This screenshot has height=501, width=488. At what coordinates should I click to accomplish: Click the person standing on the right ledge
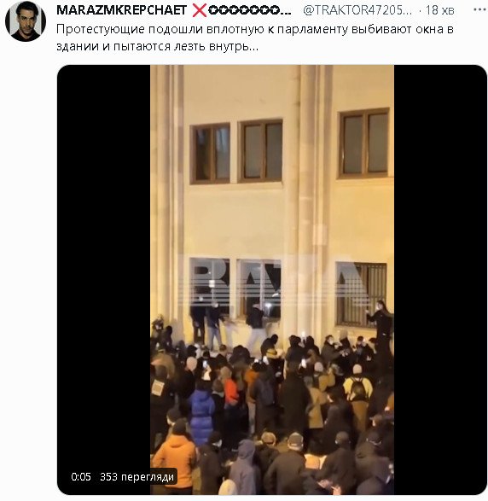click(x=381, y=323)
